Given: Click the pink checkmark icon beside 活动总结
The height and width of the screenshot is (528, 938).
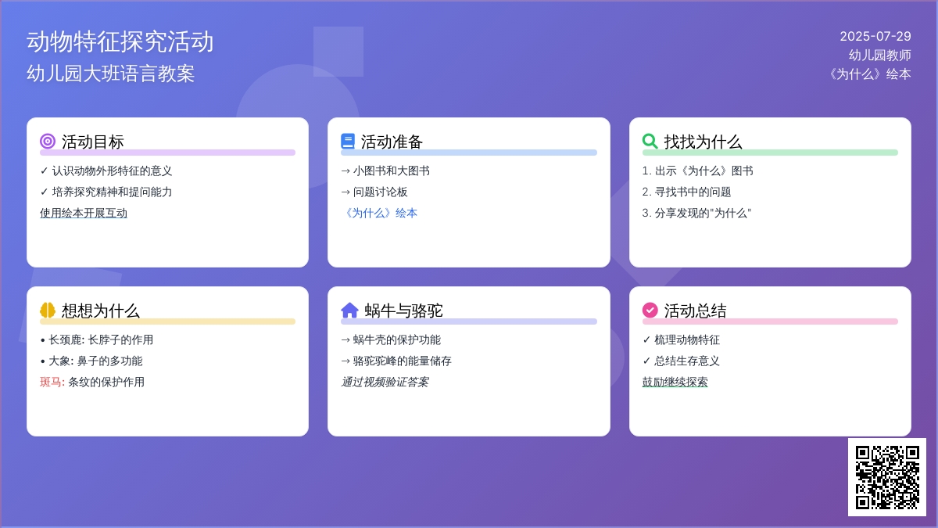Looking at the screenshot, I should click(x=650, y=311).
